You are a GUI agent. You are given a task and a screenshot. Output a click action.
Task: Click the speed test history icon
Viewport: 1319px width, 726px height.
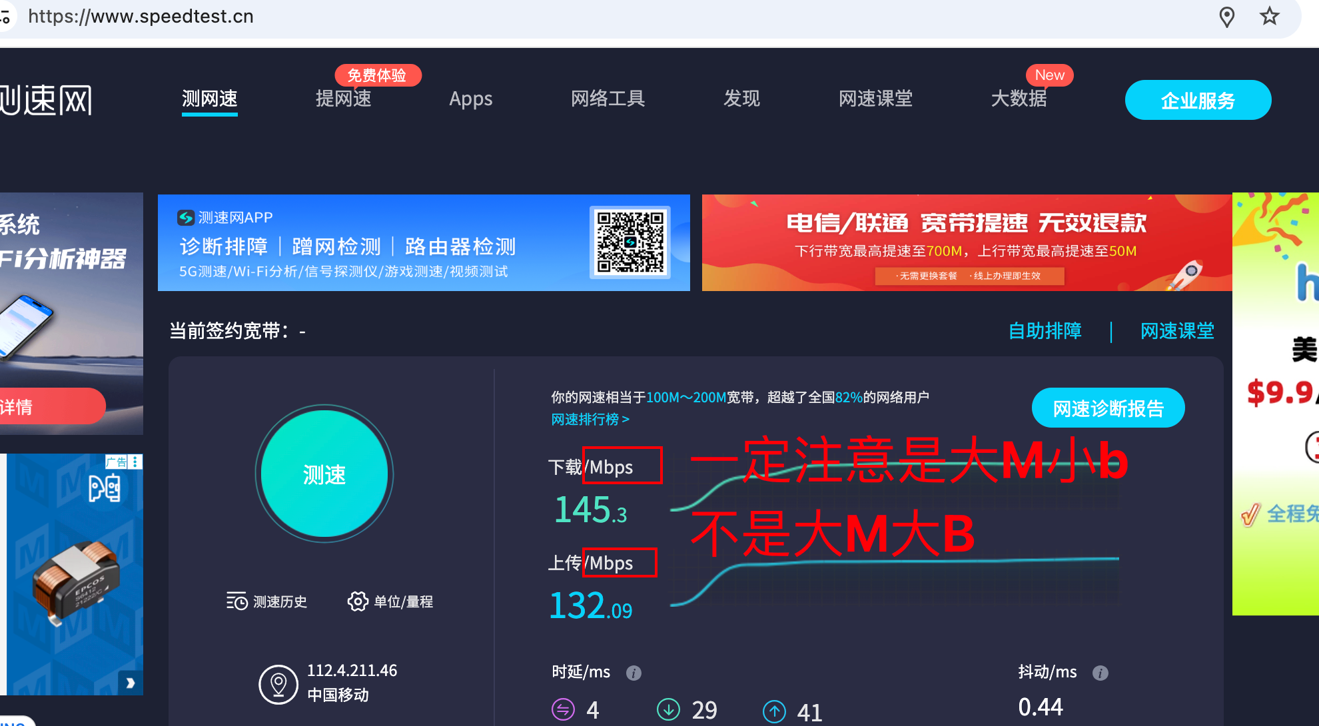[236, 601]
